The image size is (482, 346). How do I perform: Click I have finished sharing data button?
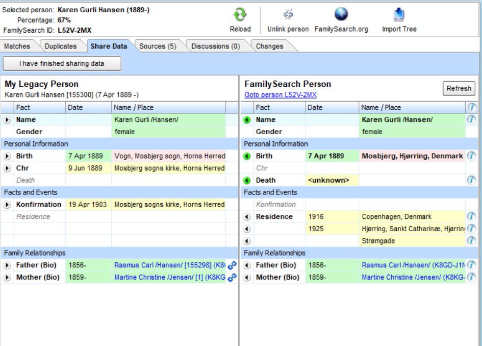click(62, 63)
